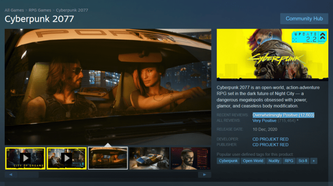Click Cyberpunk 2077 breadcrumb link
Image resolution: width=333 pixels, height=186 pixels.
coord(72,10)
